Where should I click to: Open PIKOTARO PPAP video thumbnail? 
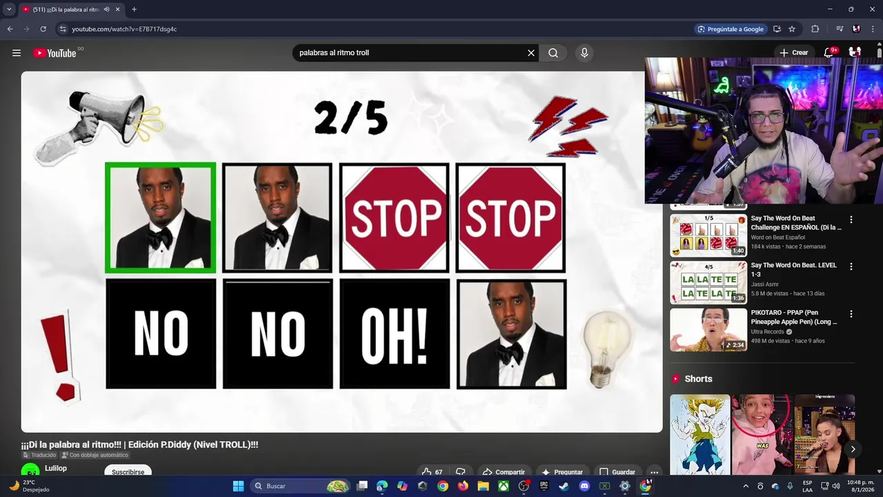(708, 330)
